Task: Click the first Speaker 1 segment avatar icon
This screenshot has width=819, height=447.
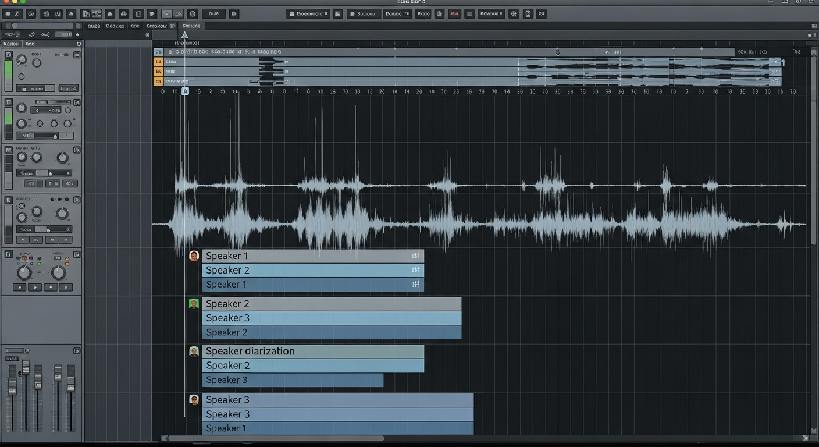Action: pos(194,256)
